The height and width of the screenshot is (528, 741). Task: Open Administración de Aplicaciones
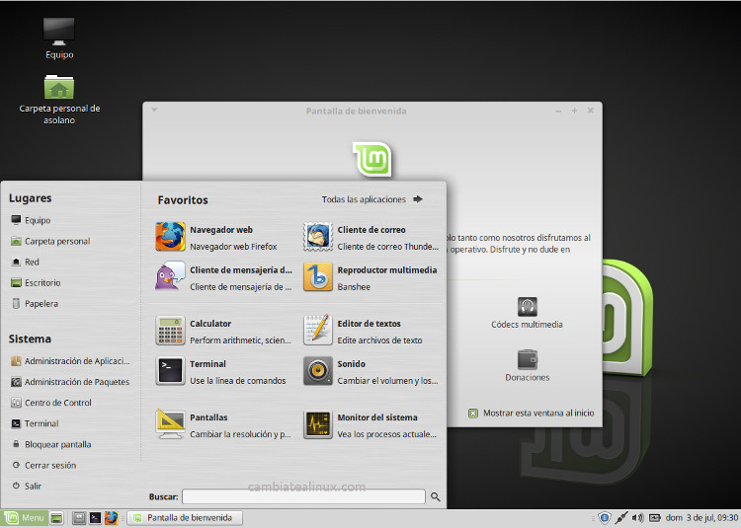(x=70, y=361)
